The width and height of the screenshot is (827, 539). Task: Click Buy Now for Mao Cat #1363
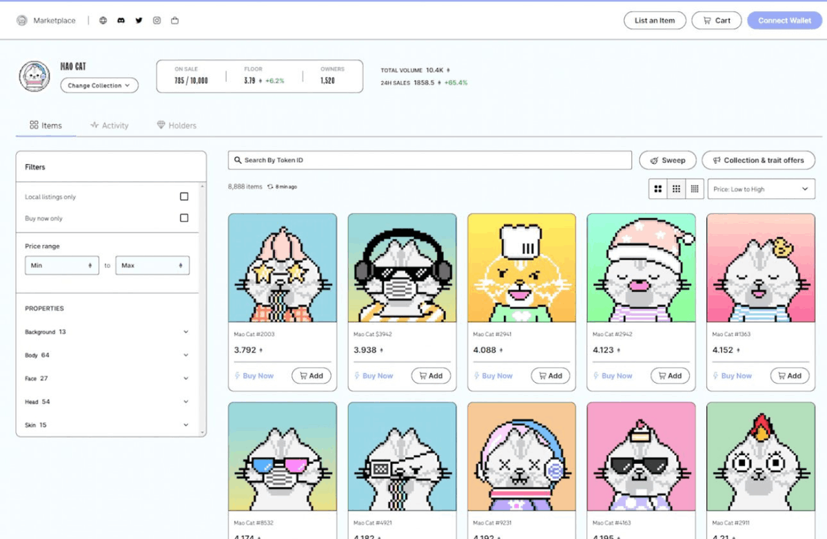732,376
